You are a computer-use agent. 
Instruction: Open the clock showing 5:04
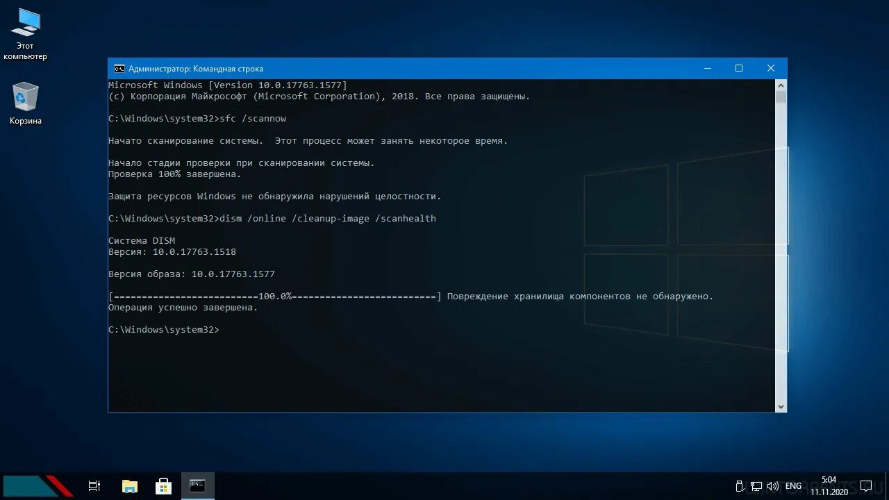pos(829,485)
